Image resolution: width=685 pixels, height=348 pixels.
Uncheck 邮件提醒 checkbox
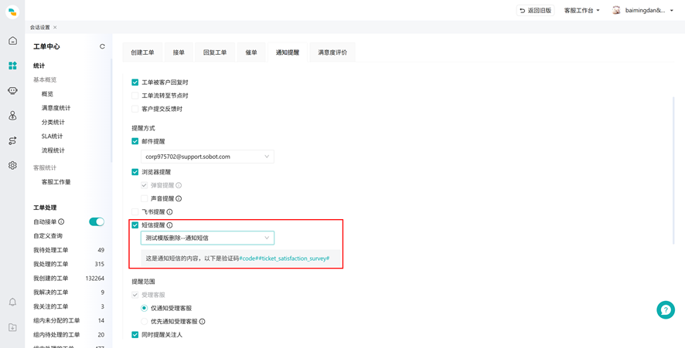coord(135,141)
